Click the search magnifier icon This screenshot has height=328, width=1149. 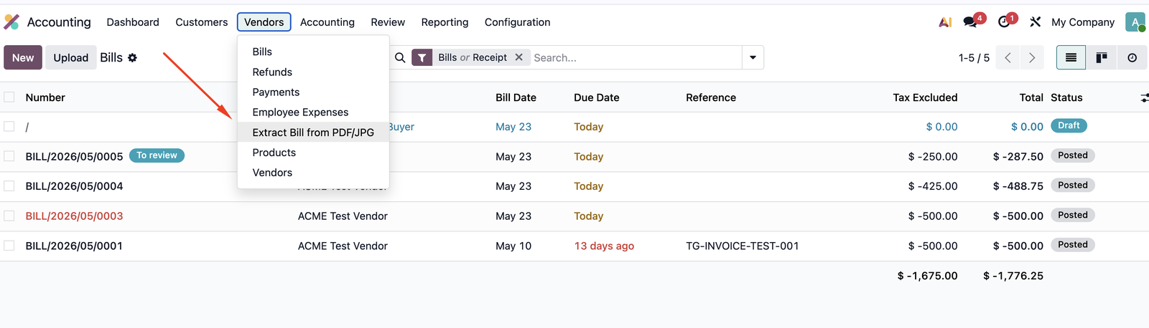[x=400, y=57]
